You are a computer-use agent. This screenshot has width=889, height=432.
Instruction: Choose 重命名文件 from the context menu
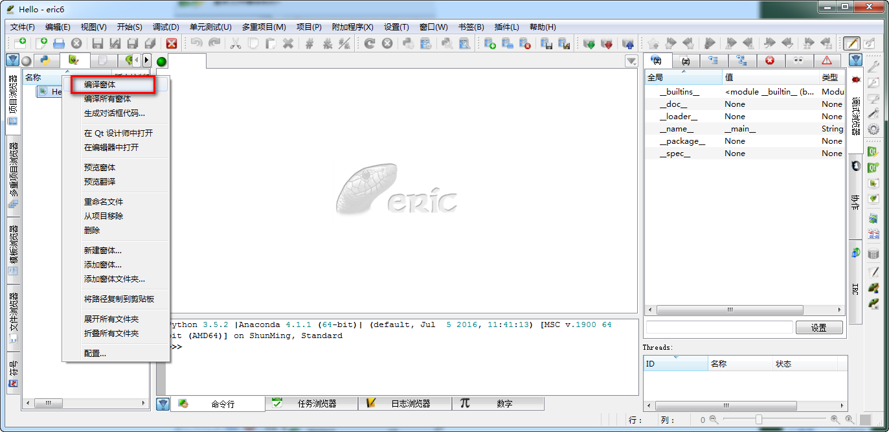[116, 201]
